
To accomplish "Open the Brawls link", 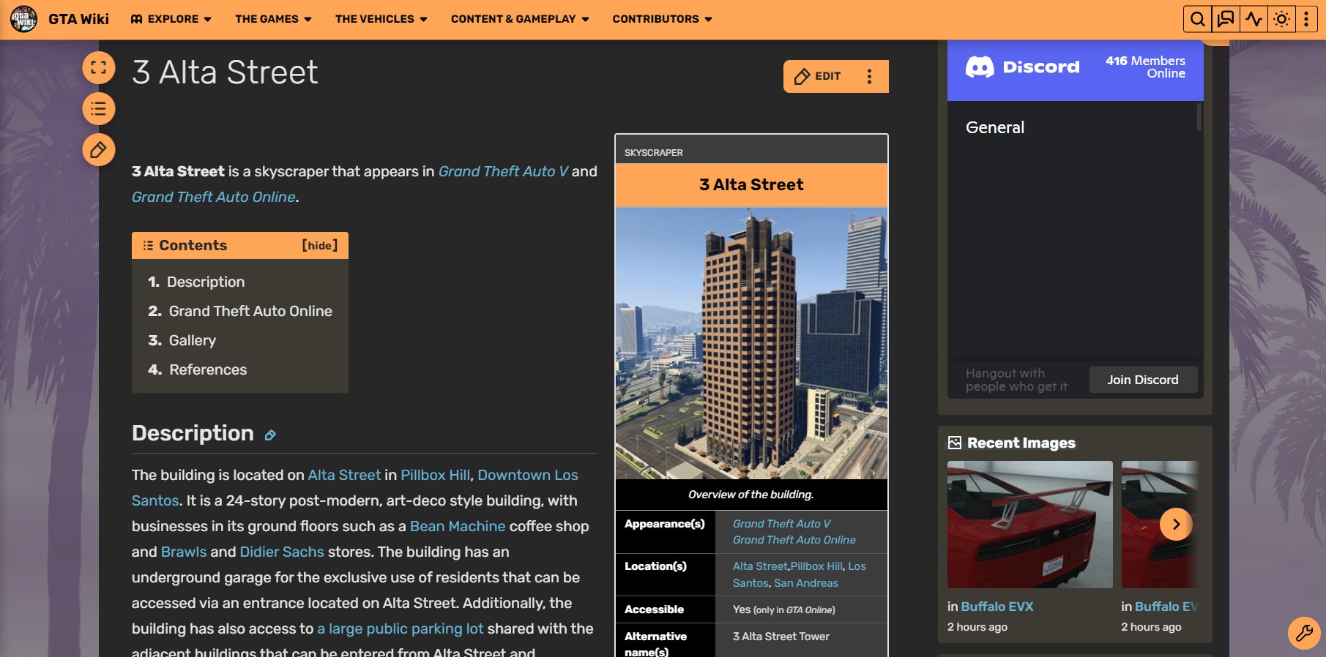I will click(x=184, y=552).
